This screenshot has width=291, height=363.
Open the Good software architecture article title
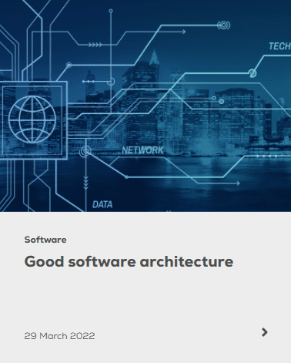click(x=129, y=261)
